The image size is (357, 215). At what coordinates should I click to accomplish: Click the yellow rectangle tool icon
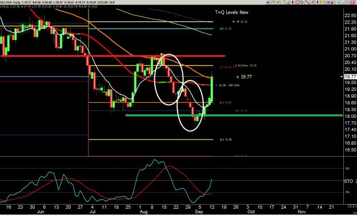(322, 2)
